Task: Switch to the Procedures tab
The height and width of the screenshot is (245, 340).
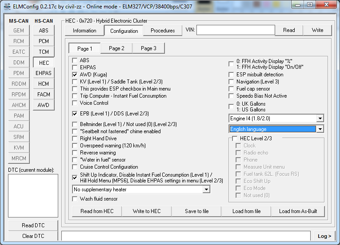Action: coord(163,31)
